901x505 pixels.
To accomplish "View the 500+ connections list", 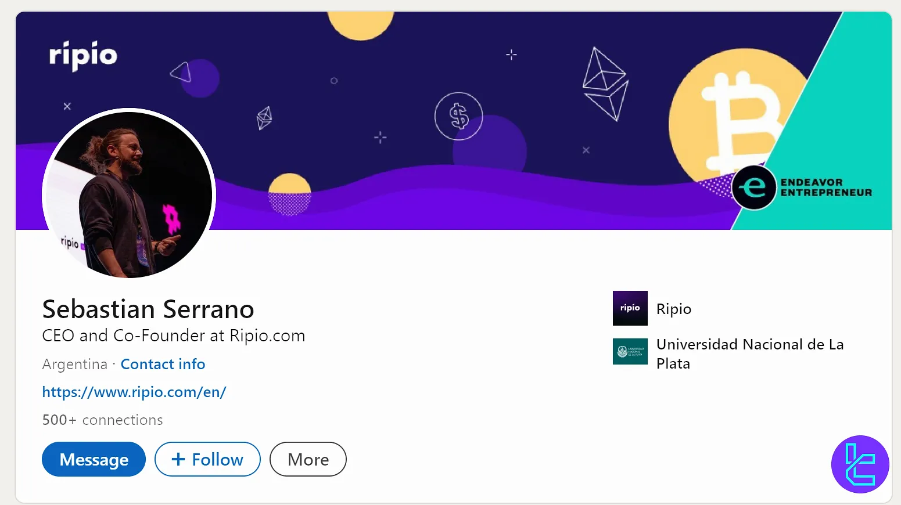I will tap(102, 419).
